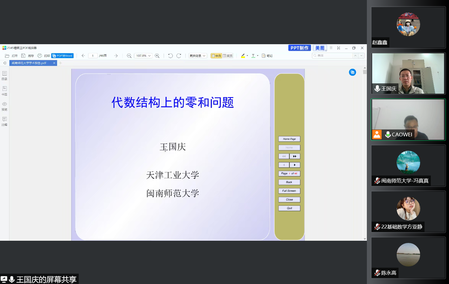Click the PPT制作 button

[299, 48]
